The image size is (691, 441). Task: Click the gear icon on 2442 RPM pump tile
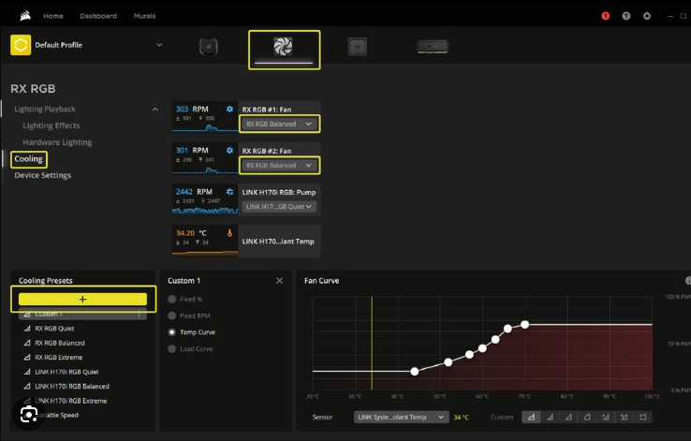[x=229, y=192]
